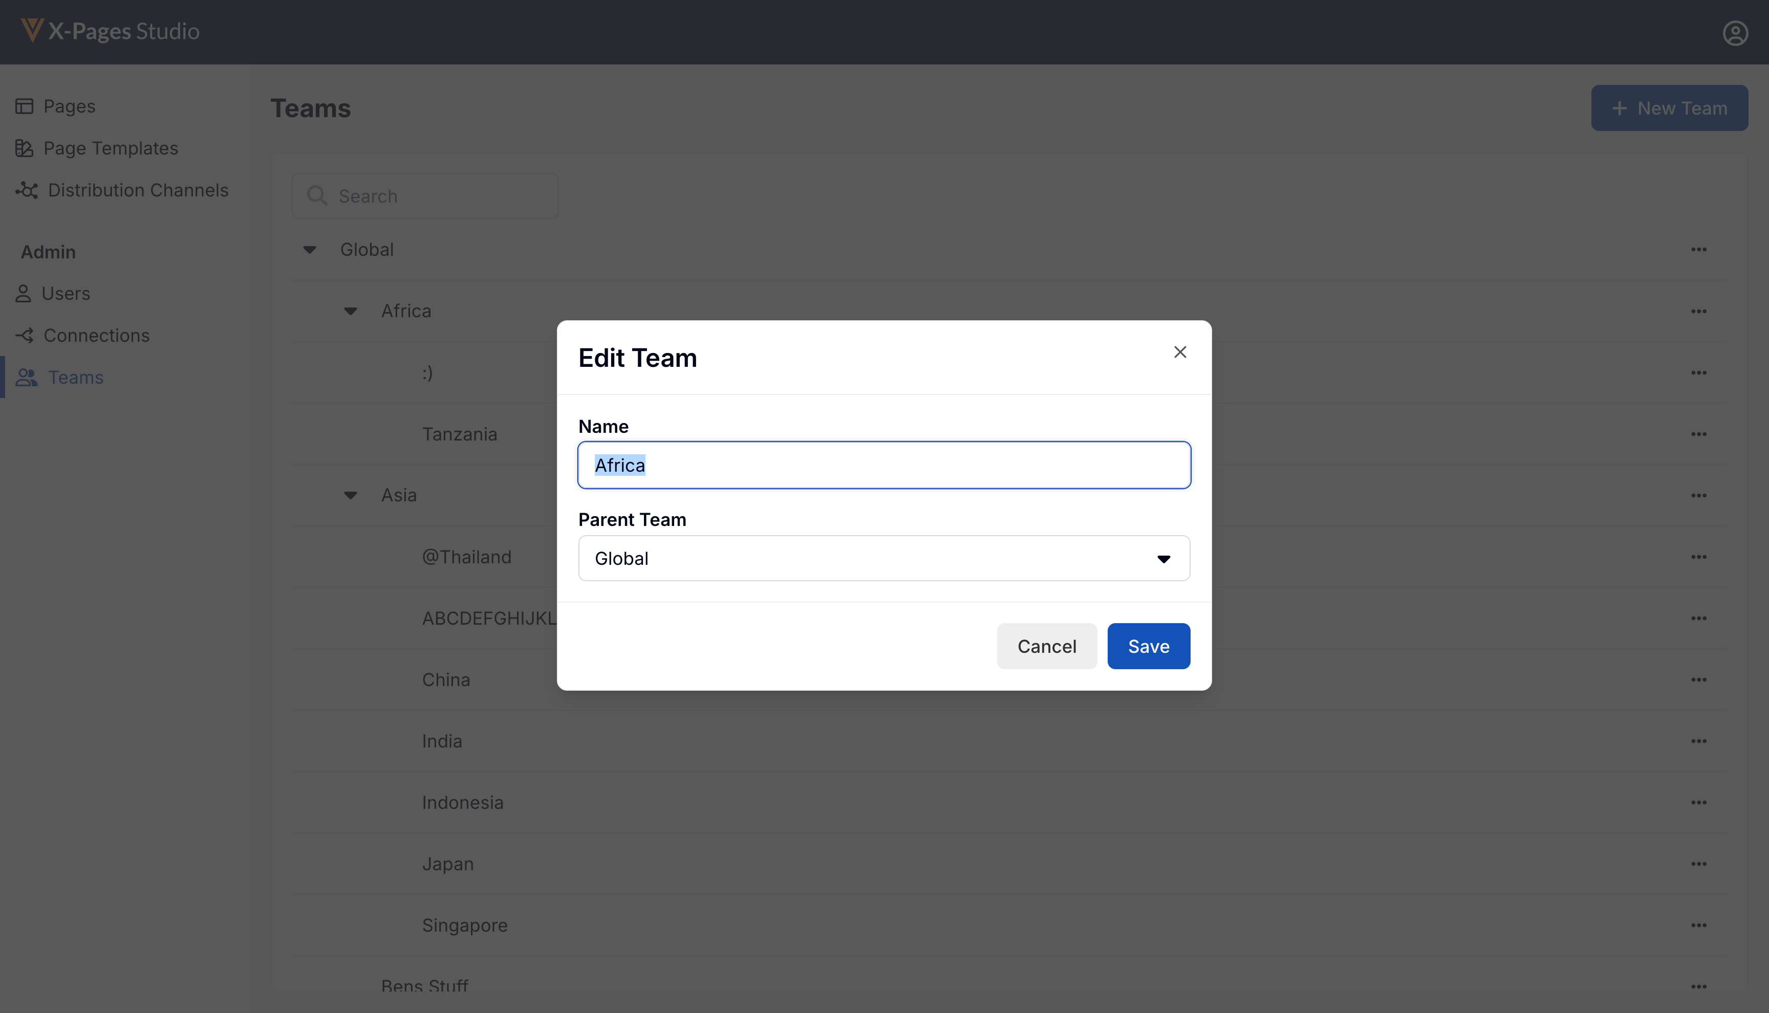This screenshot has width=1769, height=1013.
Task: Open Distribution Channels
Action: coord(137,190)
